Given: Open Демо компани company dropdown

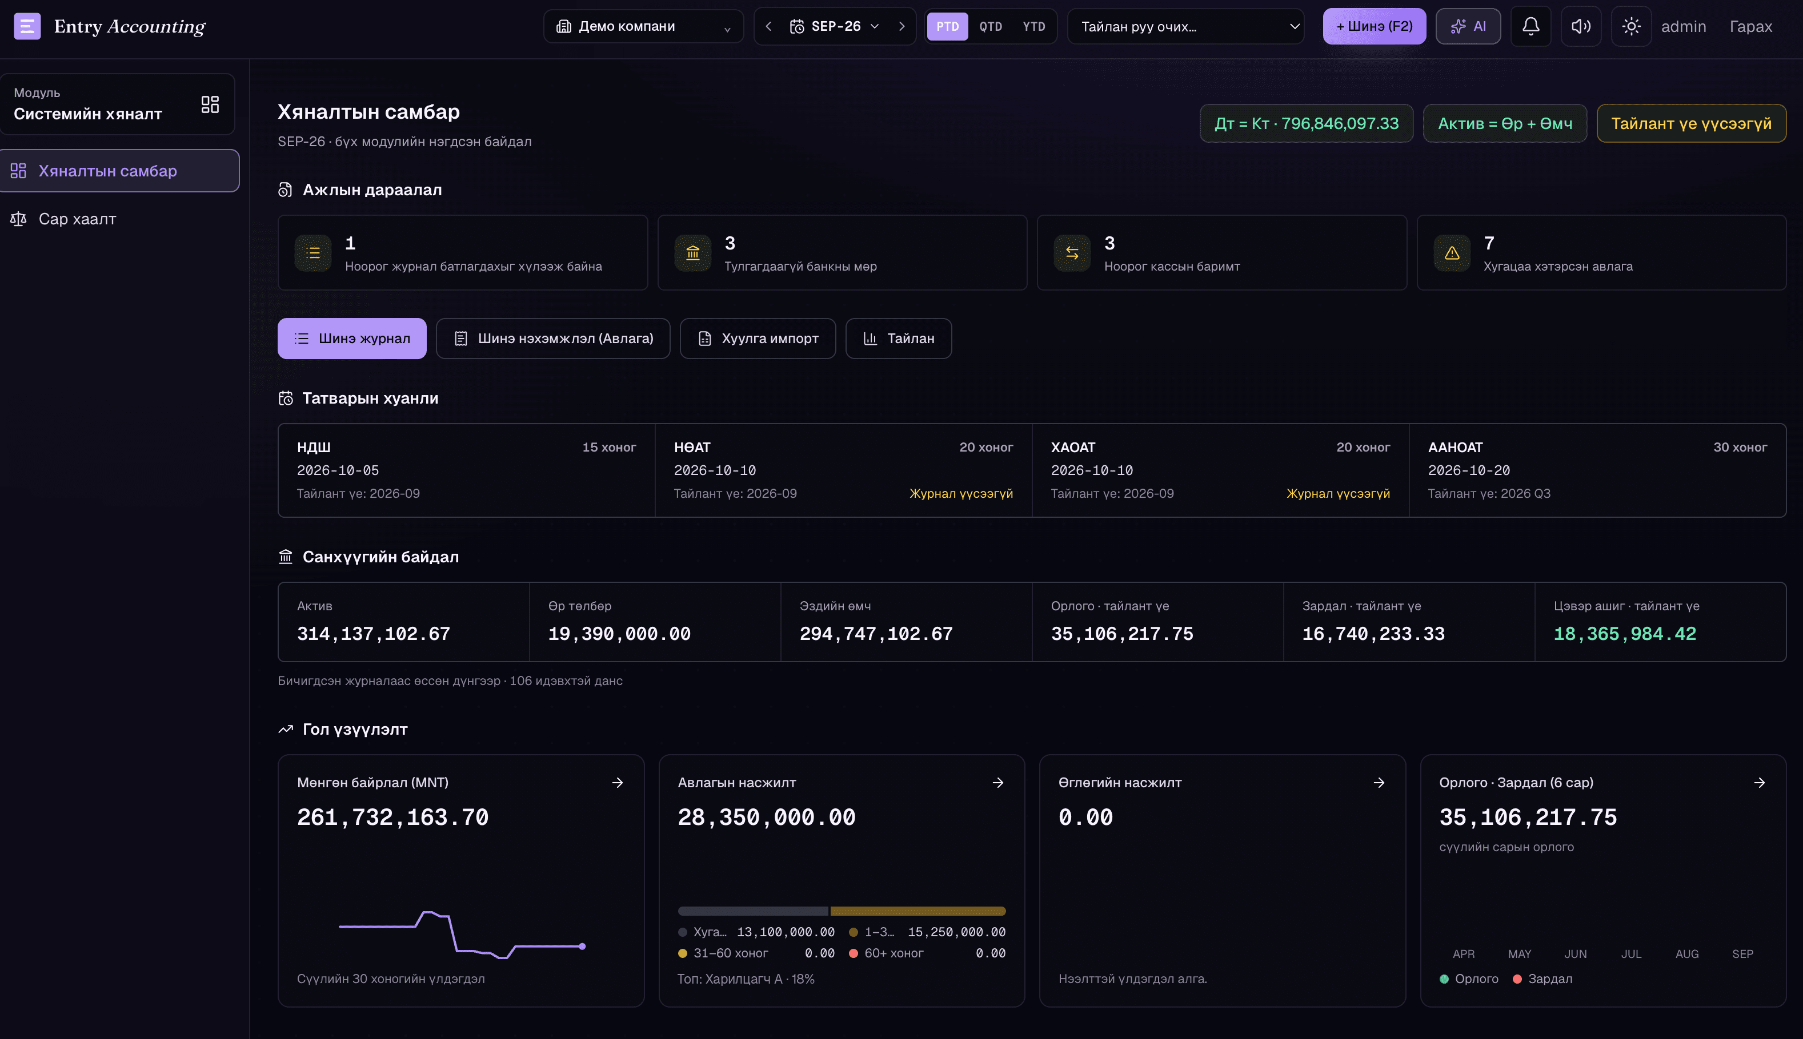Looking at the screenshot, I should coord(643,26).
